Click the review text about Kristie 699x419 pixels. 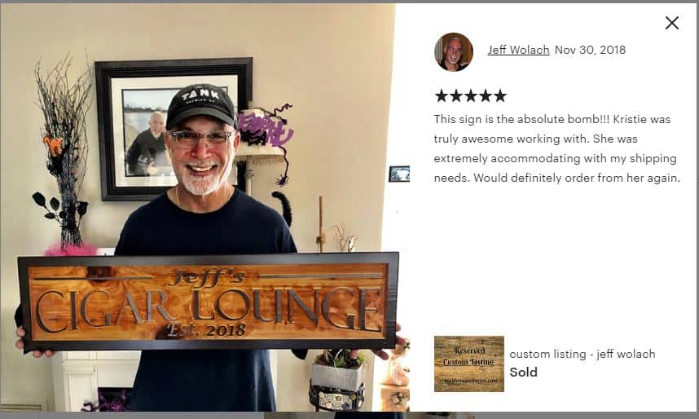coord(556,148)
